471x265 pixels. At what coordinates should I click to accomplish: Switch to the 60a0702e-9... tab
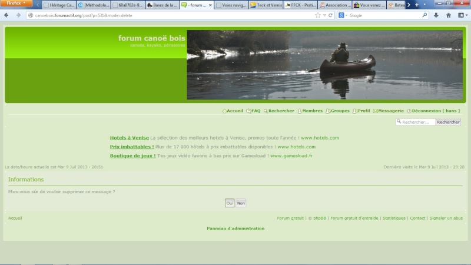(x=128, y=5)
